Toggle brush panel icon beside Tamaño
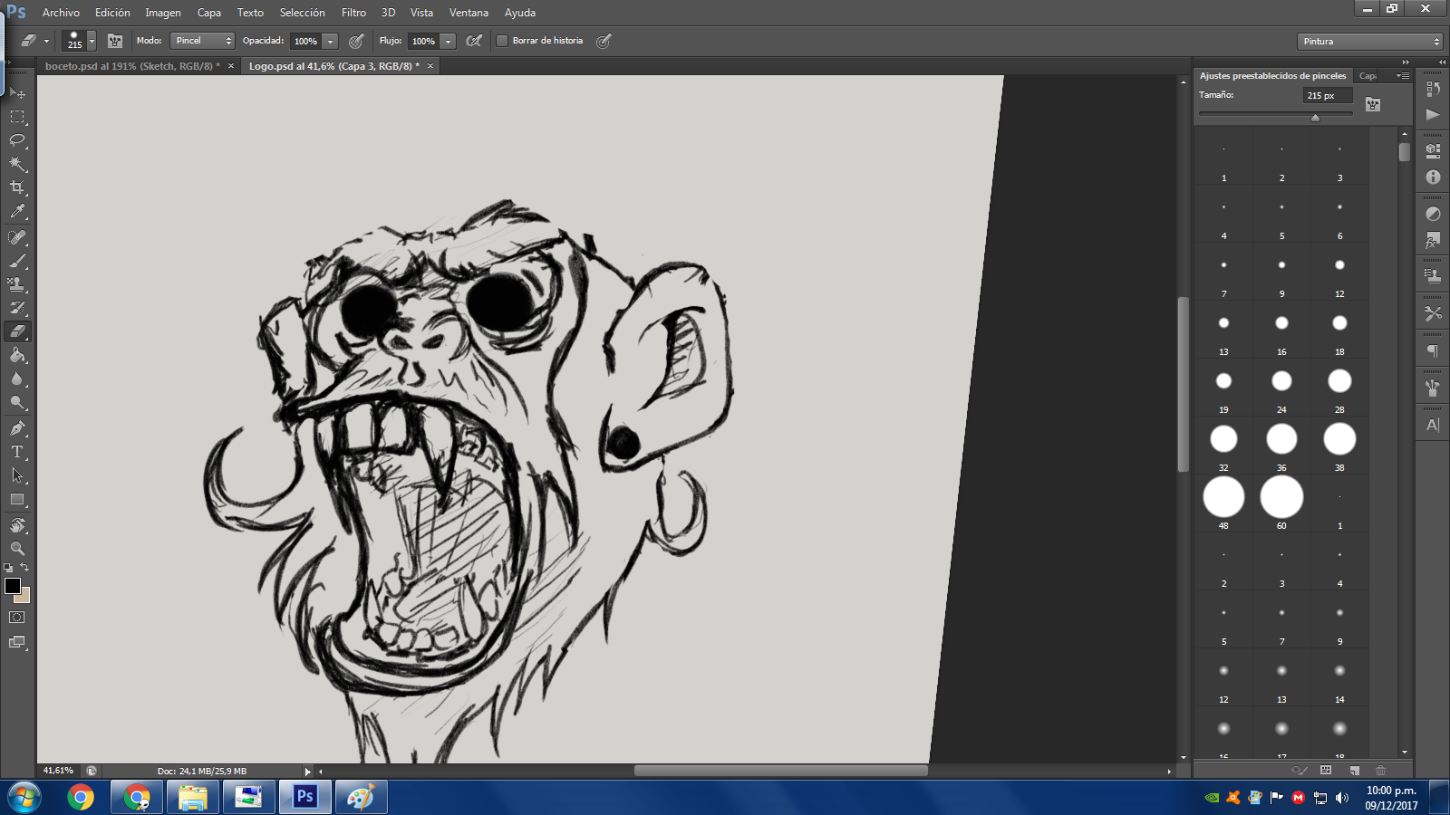This screenshot has width=1450, height=815. [x=1373, y=104]
